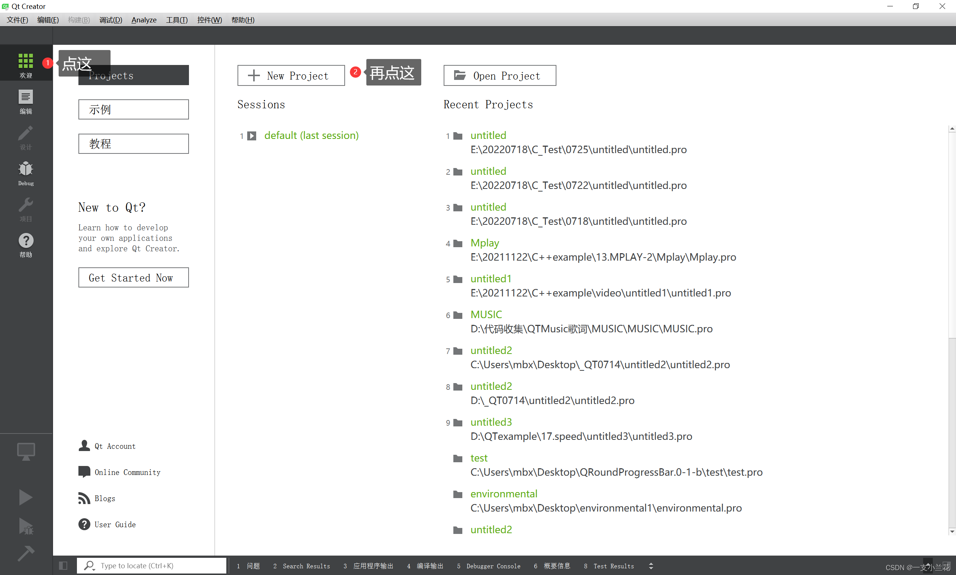
Task: Open the 帮助 (Help) mode
Action: (26, 245)
